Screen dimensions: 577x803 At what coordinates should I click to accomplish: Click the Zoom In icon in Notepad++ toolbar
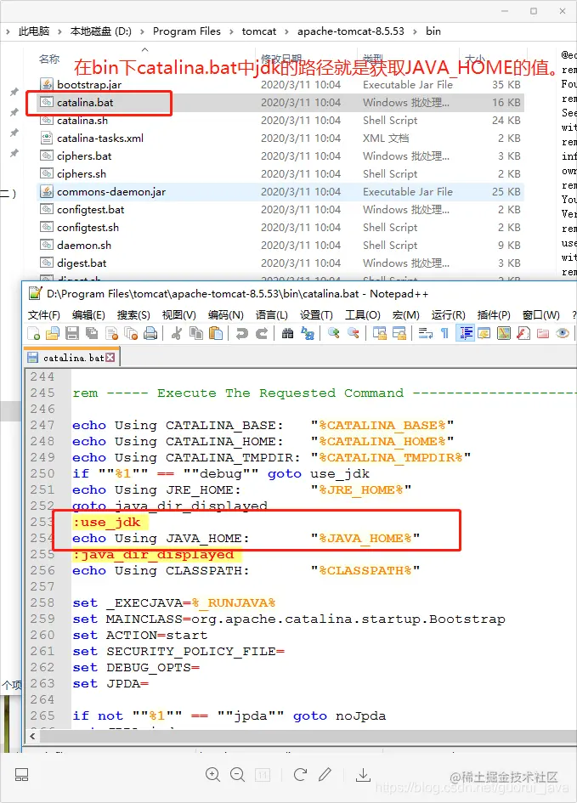[x=334, y=333]
